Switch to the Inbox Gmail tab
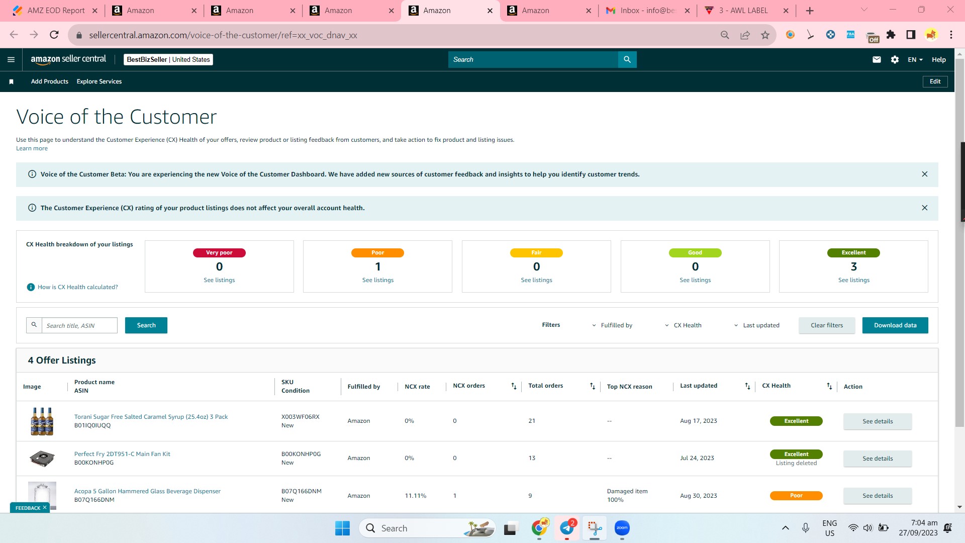Image resolution: width=965 pixels, height=543 pixels. point(647,11)
